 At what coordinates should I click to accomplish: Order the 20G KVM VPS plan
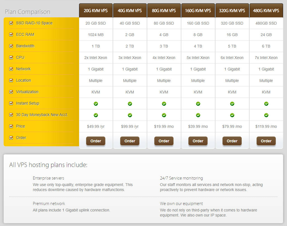(96, 141)
